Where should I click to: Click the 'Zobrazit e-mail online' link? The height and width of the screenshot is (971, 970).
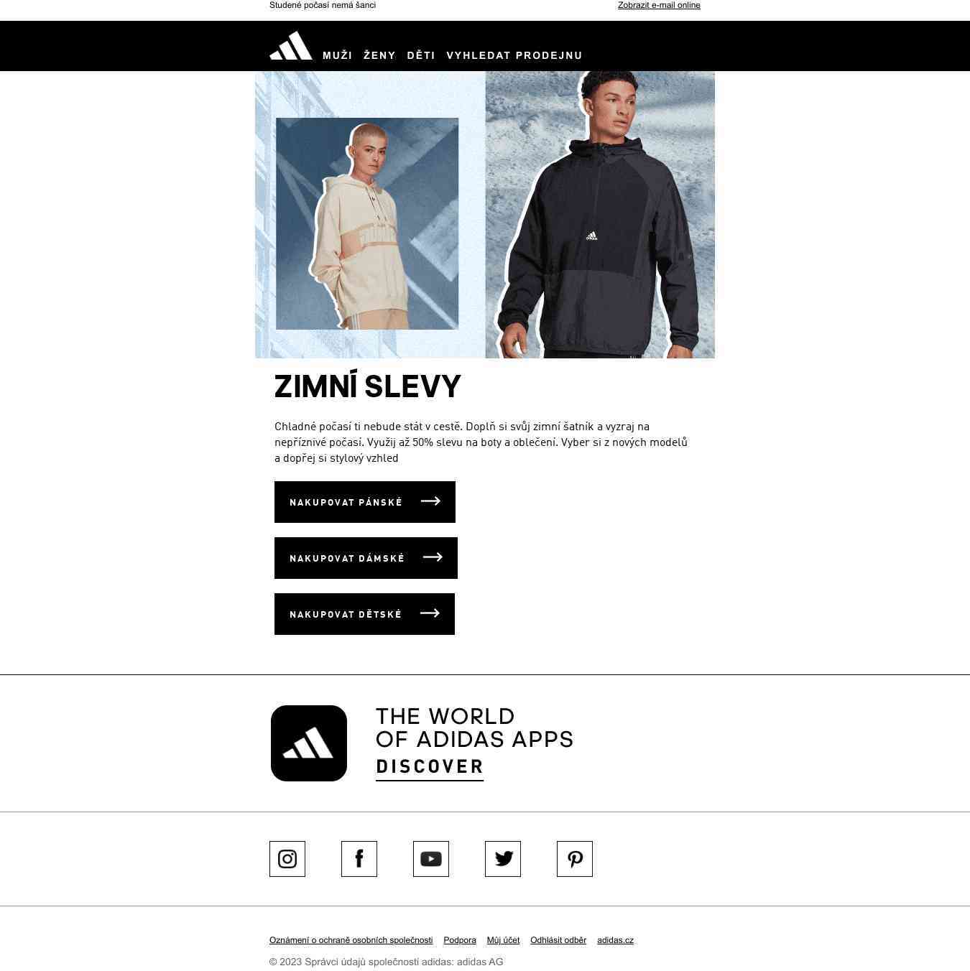pos(659,5)
